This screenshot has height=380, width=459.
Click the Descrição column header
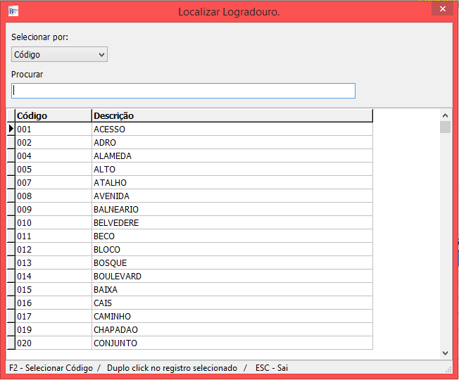point(231,115)
